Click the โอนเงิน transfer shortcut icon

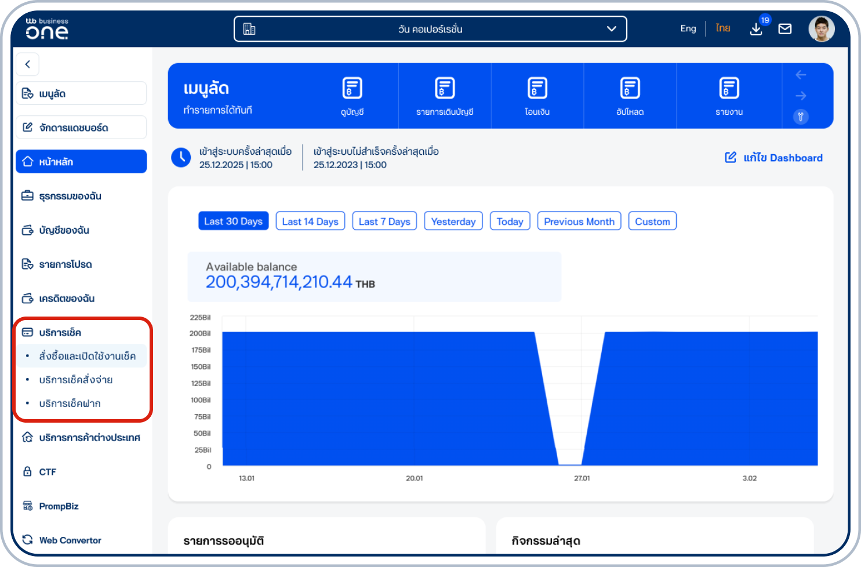tap(537, 89)
